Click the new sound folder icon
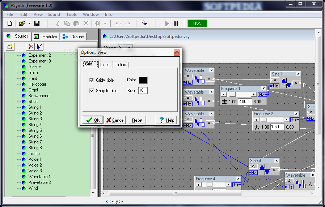 (10, 47)
